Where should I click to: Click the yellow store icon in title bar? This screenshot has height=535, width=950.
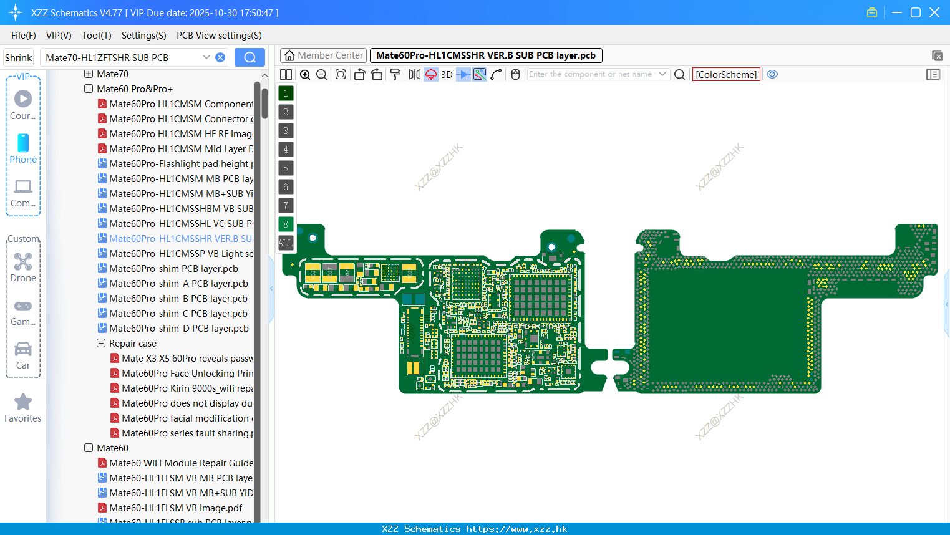coord(872,12)
